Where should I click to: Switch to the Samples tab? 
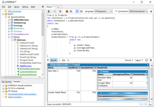(17, 81)
